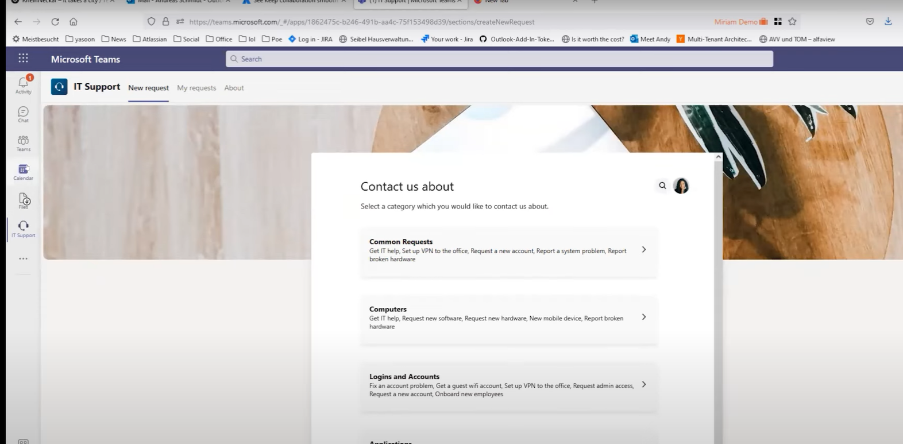Viewport: 903px width, 444px height.
Task: Click the browser forward arrow
Action: [x=37, y=22]
